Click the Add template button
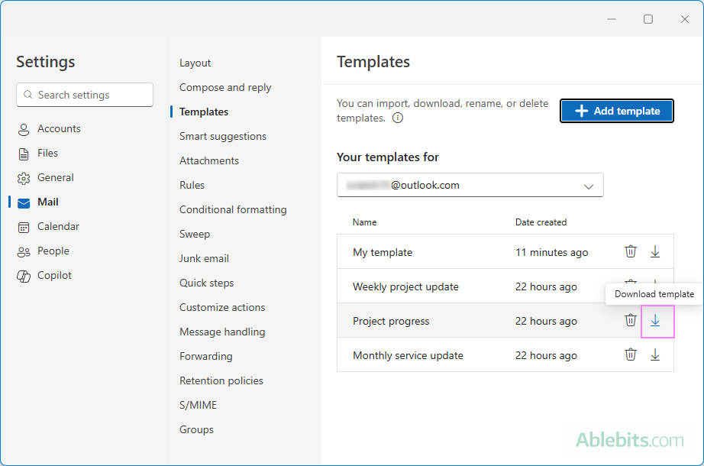The height and width of the screenshot is (466, 704). 616,111
